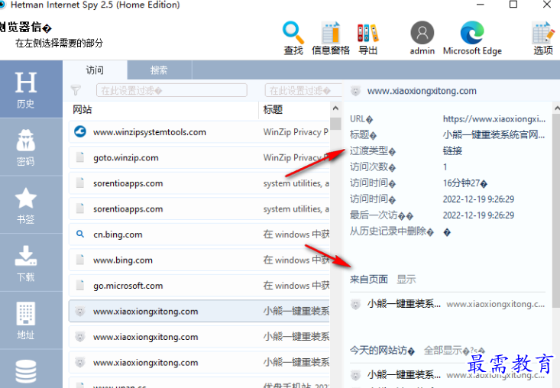
Task: Select the www.winzipsystemtools.com row
Action: tap(199, 132)
